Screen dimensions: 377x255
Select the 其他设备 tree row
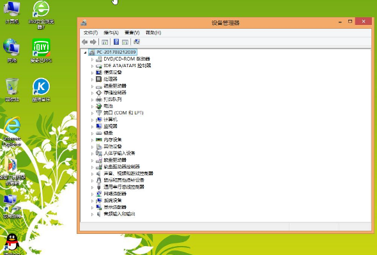coord(112,146)
